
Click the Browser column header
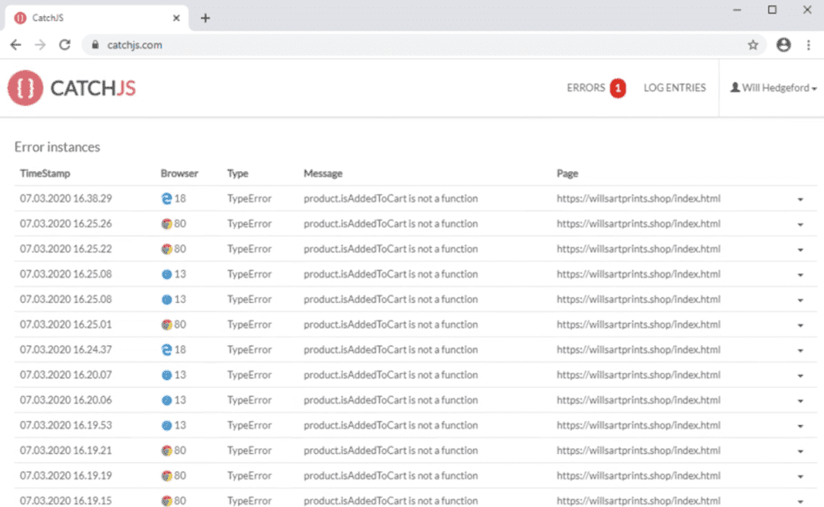[179, 174]
